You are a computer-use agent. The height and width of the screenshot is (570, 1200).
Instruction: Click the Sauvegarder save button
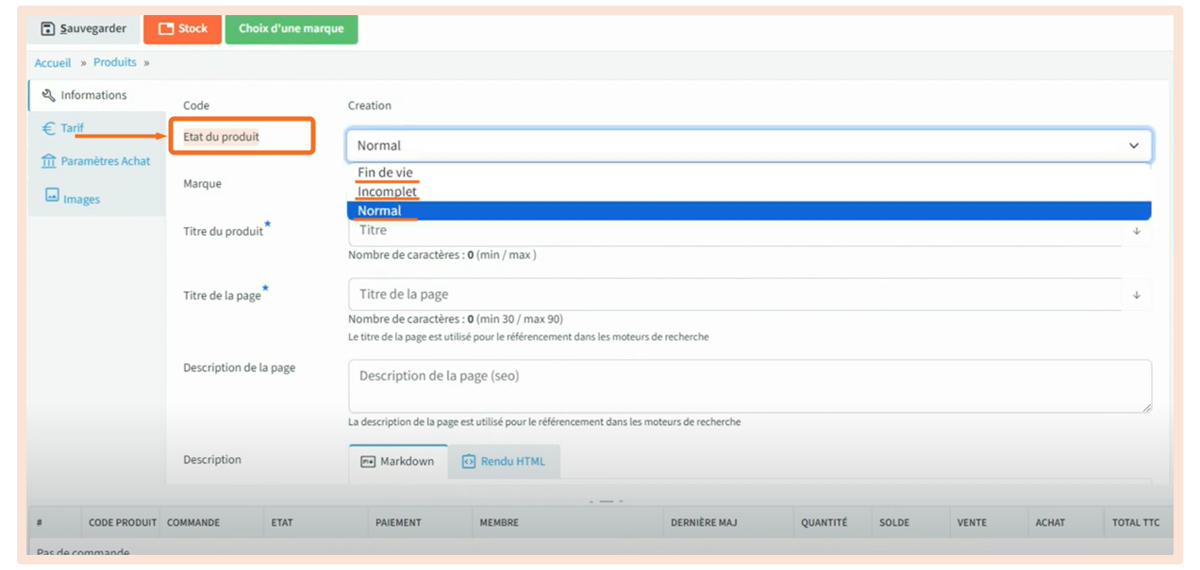[83, 29]
